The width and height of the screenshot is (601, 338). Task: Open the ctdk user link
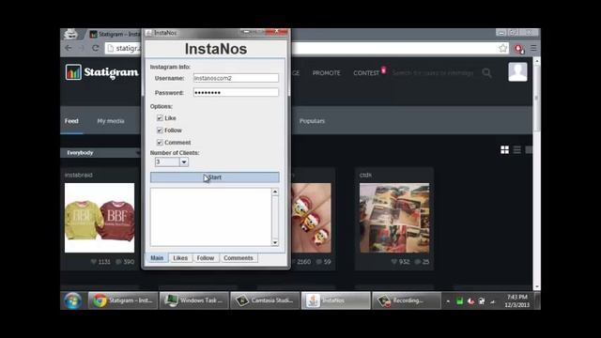(365, 175)
